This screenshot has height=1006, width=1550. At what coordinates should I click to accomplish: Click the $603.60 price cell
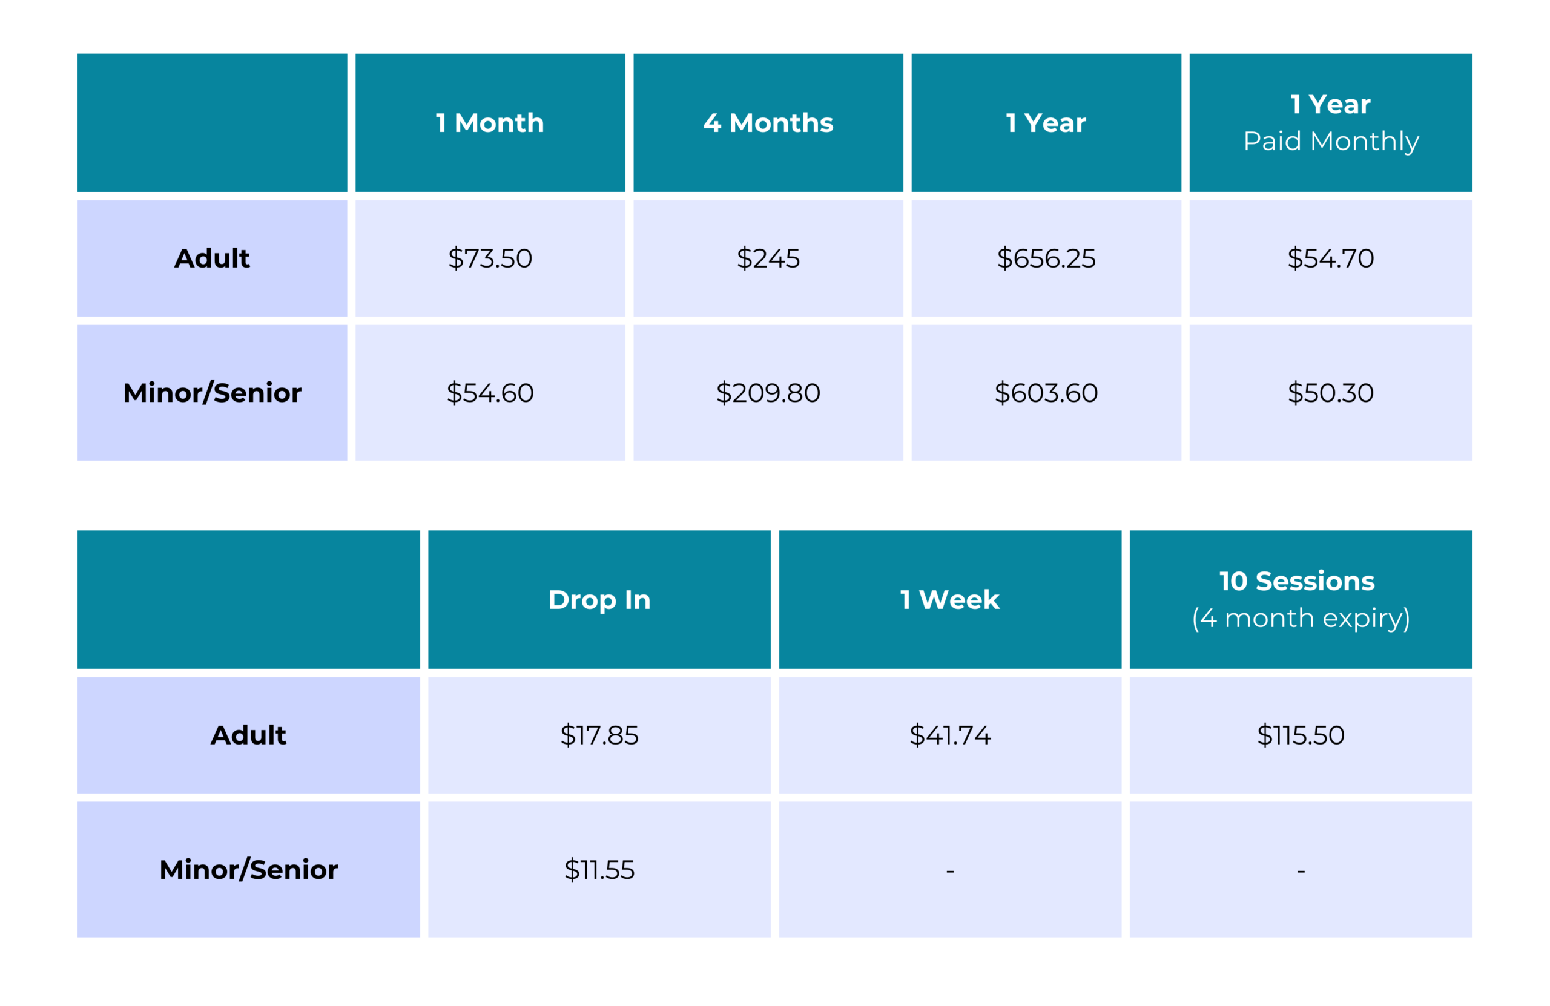tap(1046, 393)
